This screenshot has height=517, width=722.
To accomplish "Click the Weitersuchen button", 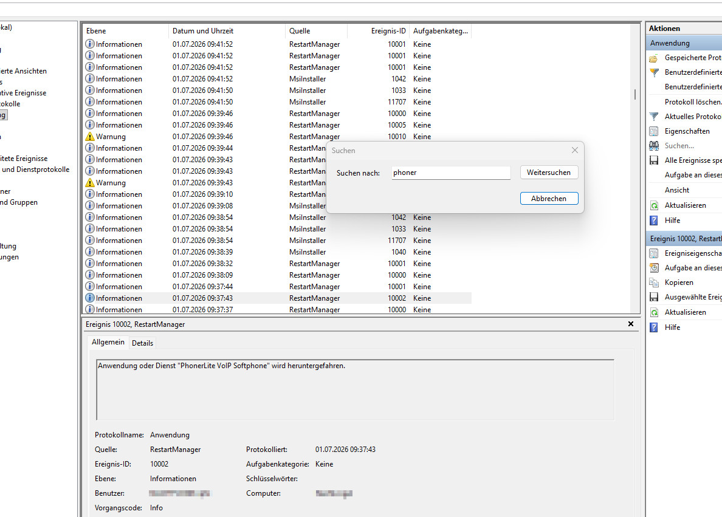I will pos(549,173).
